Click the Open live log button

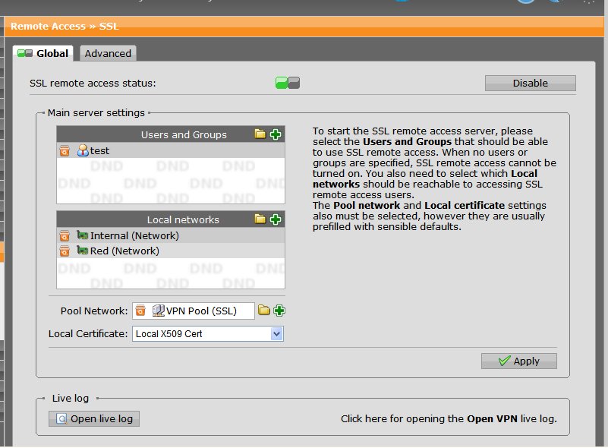94,418
